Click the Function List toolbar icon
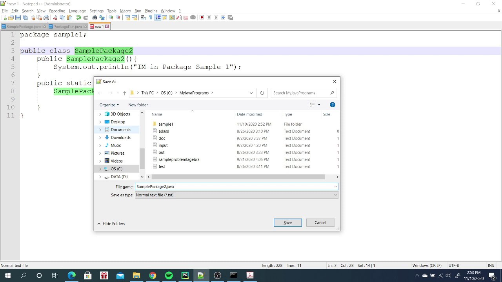 coord(179,18)
